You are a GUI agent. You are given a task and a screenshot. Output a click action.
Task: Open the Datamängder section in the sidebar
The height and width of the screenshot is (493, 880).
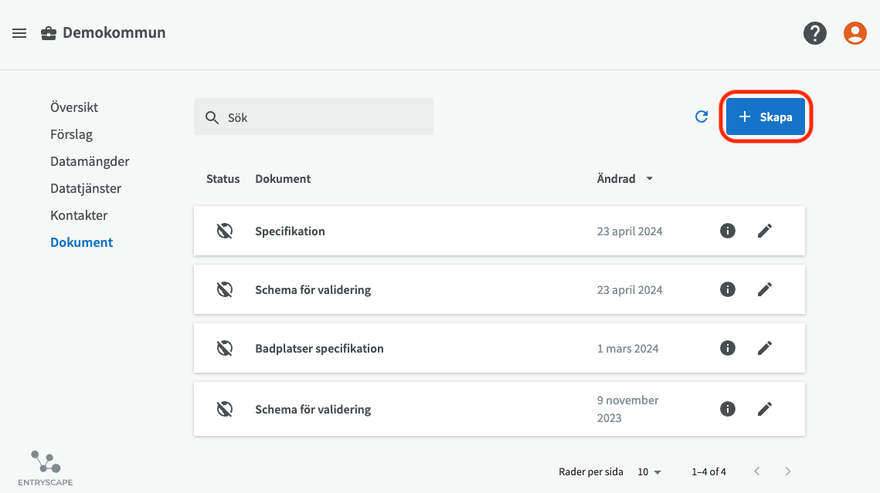(x=90, y=161)
